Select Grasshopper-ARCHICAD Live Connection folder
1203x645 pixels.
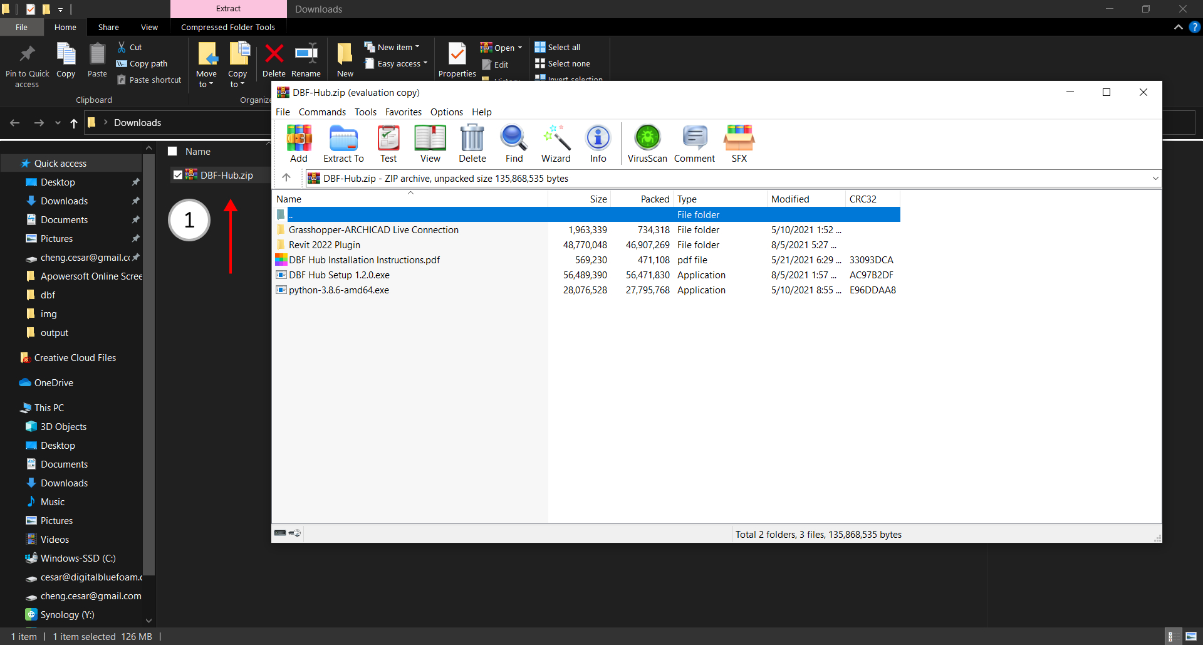click(588, 230)
